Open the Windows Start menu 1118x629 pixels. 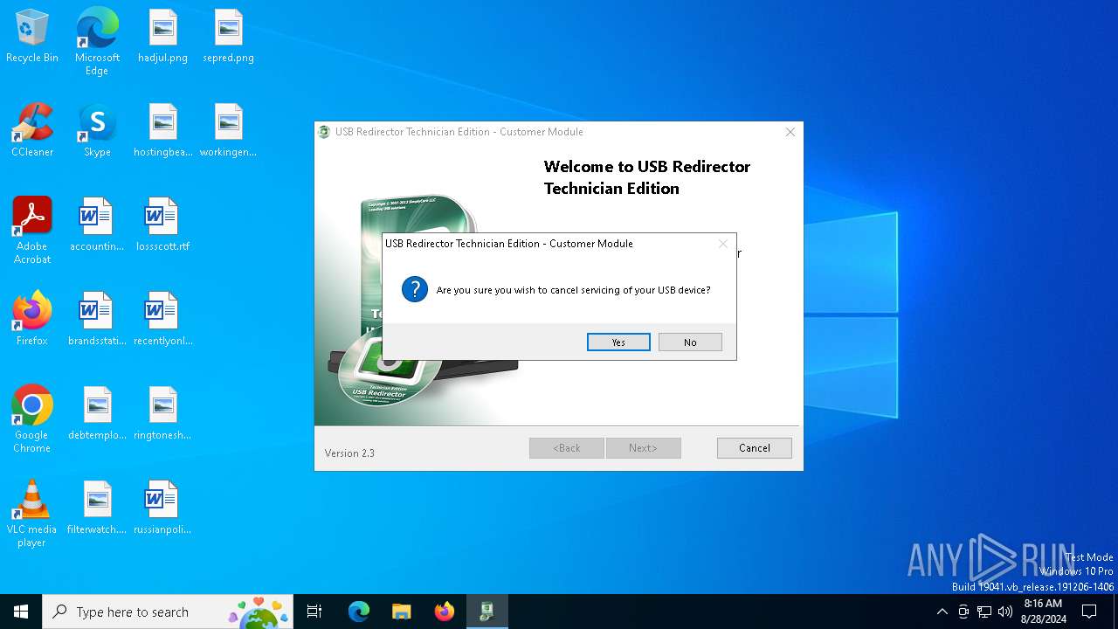[x=21, y=612]
